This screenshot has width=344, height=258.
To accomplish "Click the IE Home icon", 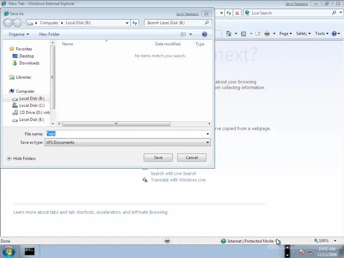I will click(228, 34).
